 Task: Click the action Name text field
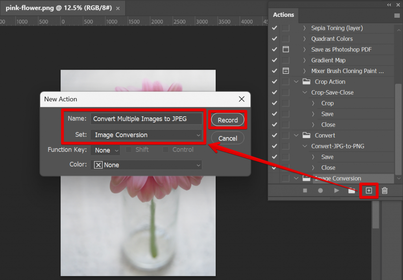146,119
